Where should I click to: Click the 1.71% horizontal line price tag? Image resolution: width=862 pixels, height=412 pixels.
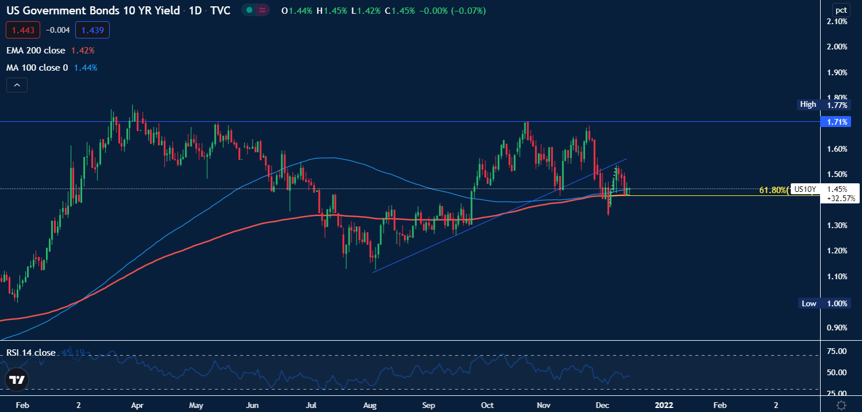pyautogui.click(x=836, y=122)
